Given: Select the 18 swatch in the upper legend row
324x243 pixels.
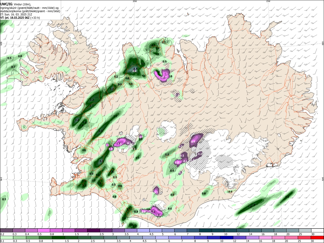Looking at the screenshot, I should [x=280, y=230].
